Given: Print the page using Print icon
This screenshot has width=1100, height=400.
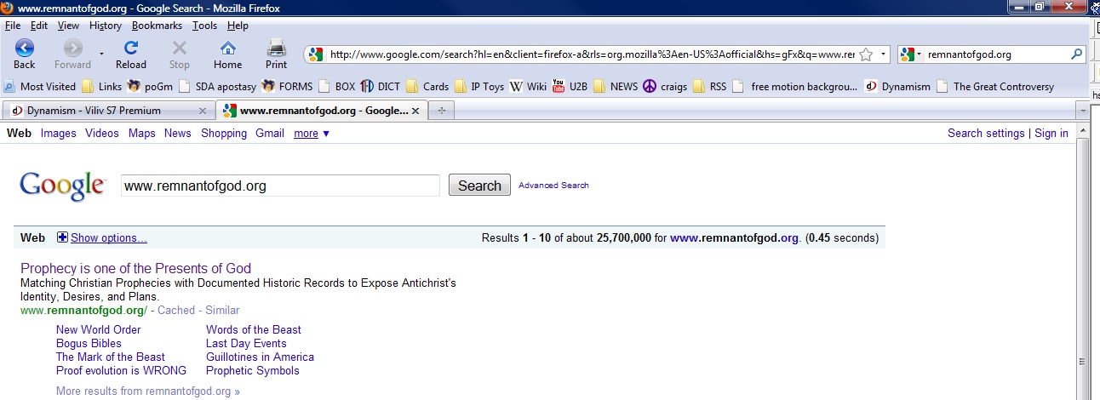Looking at the screenshot, I should [276, 54].
